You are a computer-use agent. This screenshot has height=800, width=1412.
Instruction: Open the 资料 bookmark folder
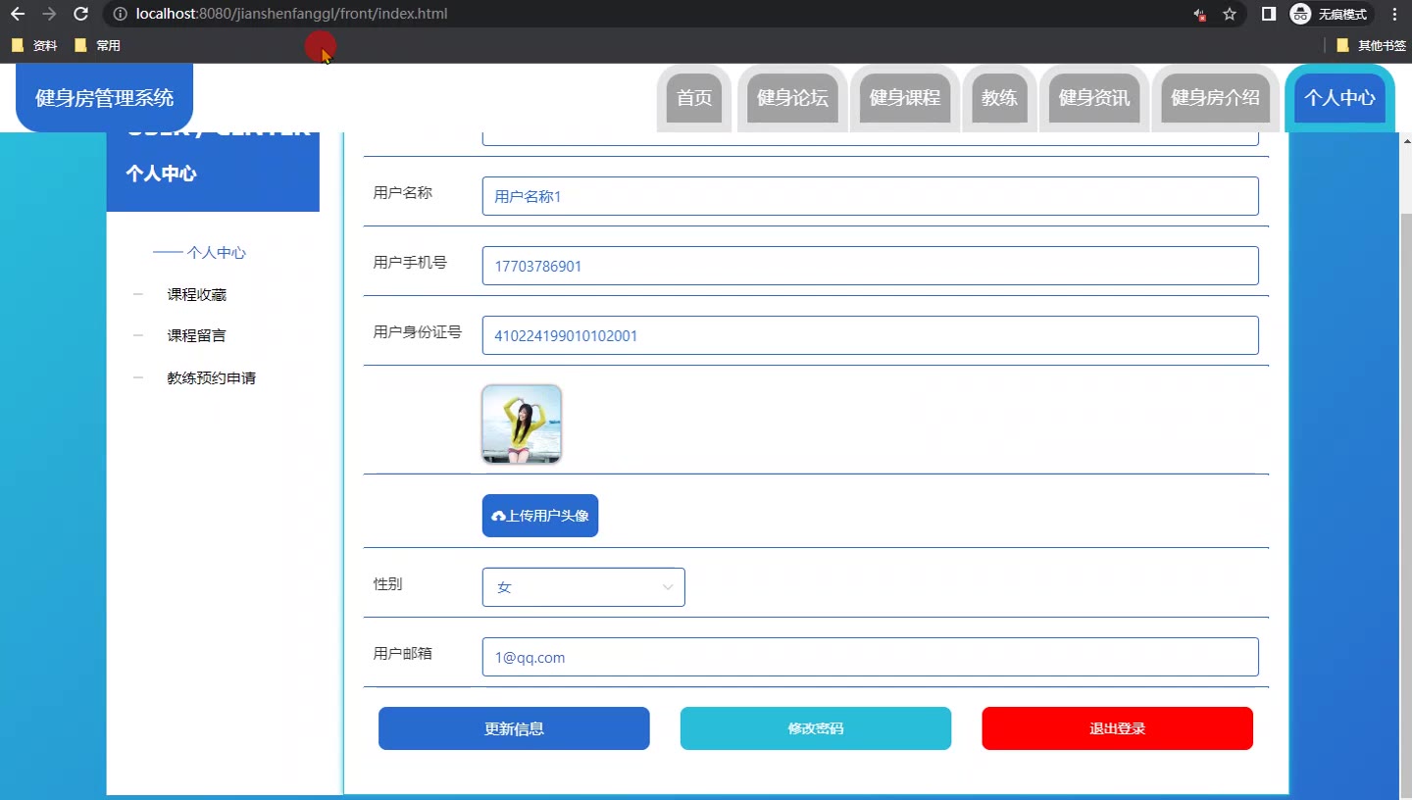point(34,45)
